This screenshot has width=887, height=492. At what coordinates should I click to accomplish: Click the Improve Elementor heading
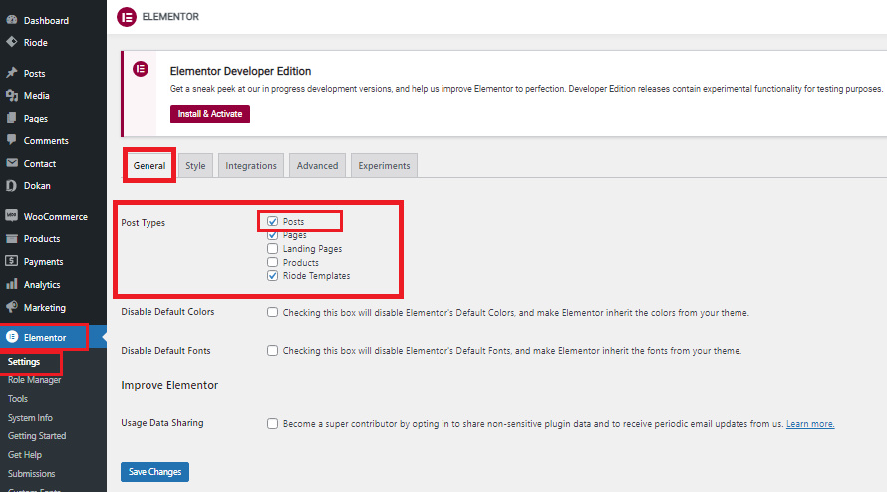click(169, 385)
